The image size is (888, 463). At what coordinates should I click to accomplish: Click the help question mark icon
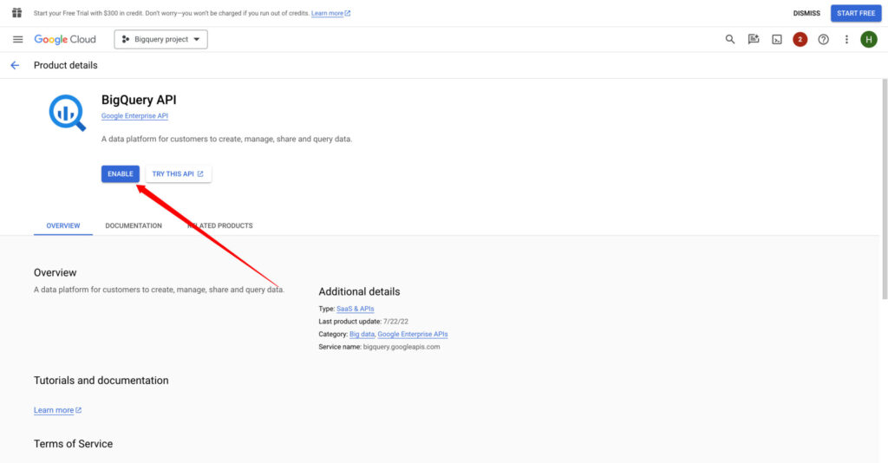click(823, 39)
